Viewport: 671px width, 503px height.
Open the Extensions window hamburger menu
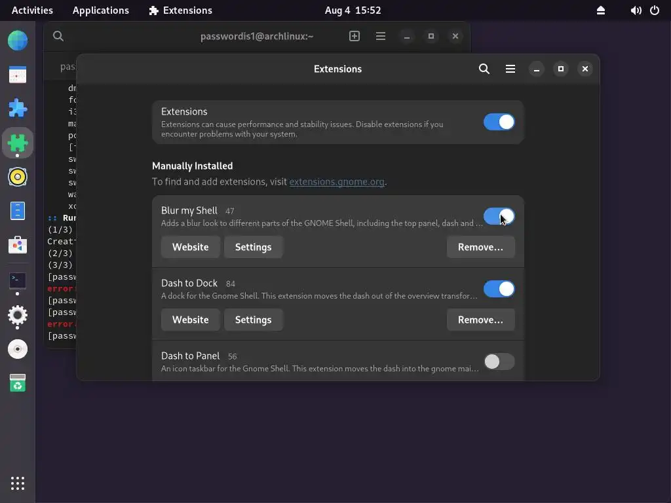point(510,69)
